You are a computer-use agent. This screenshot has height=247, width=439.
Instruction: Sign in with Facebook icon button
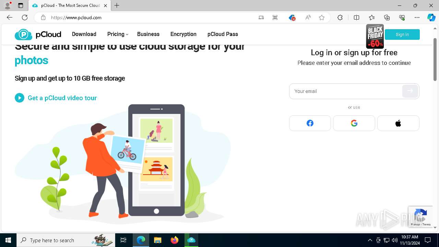click(310, 123)
